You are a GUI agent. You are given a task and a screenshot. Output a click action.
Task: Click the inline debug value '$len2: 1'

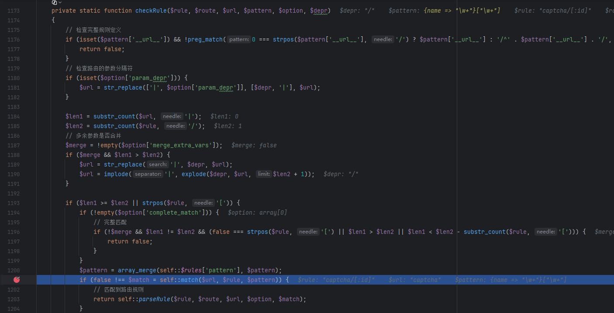pyautogui.click(x=228, y=126)
